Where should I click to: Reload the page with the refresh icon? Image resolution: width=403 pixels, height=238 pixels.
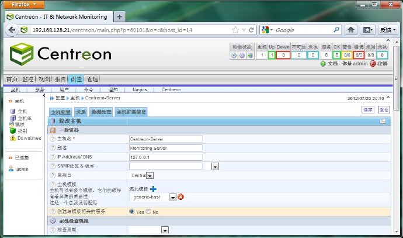pyautogui.click(x=251, y=30)
